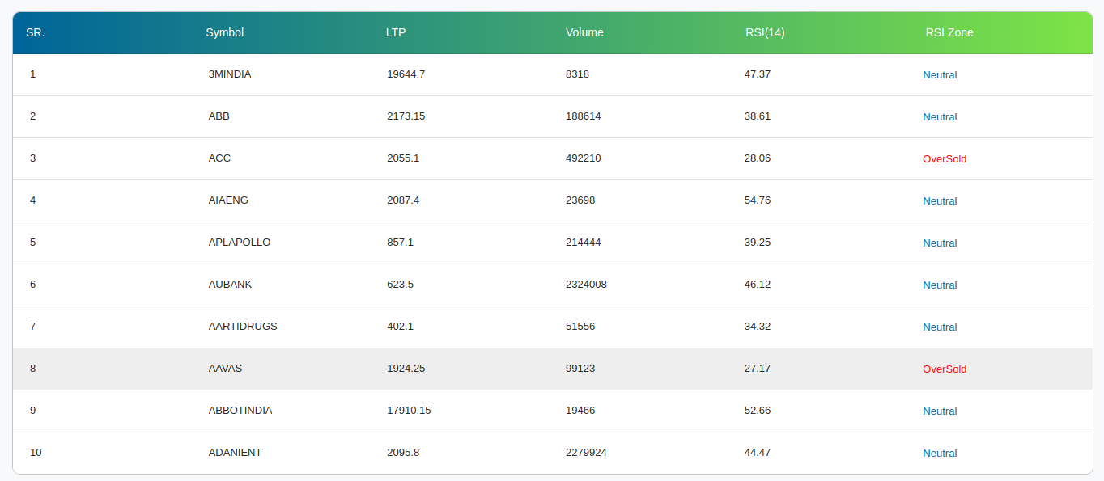Select volume value 2279924
The width and height of the screenshot is (1104, 481).
586,453
